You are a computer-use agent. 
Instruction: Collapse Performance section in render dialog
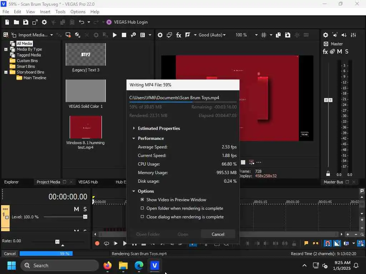(x=134, y=138)
